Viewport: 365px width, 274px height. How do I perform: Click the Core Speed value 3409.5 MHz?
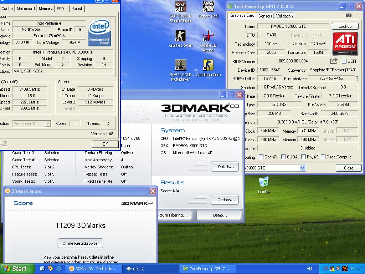tap(30, 89)
